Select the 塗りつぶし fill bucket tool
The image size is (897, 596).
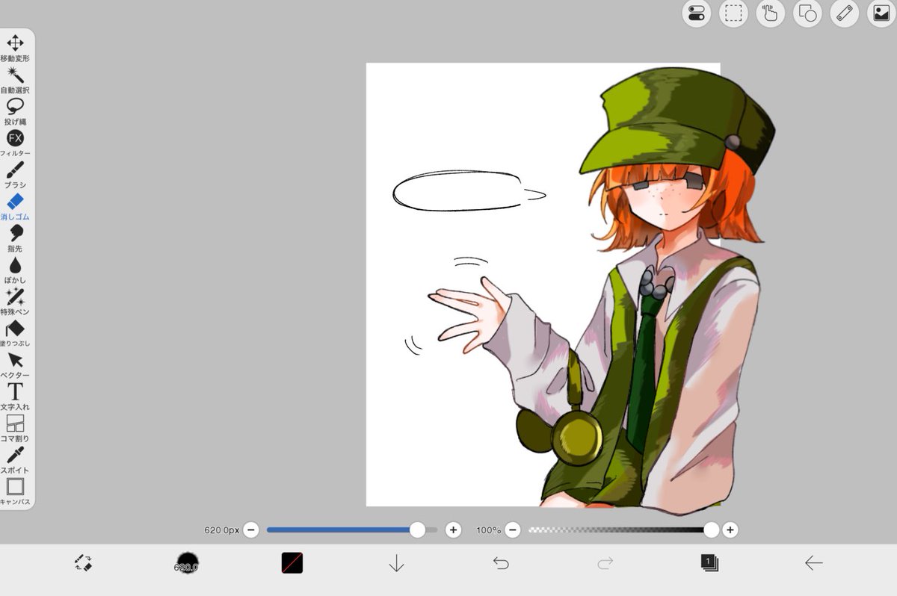point(15,333)
